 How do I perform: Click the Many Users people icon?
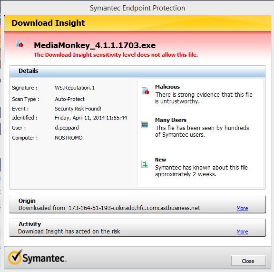145,125
